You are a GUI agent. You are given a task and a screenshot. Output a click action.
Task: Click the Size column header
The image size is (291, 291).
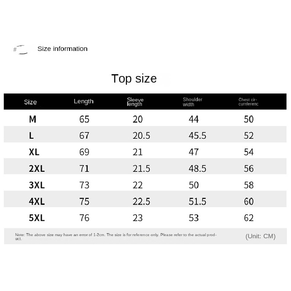tap(31, 102)
